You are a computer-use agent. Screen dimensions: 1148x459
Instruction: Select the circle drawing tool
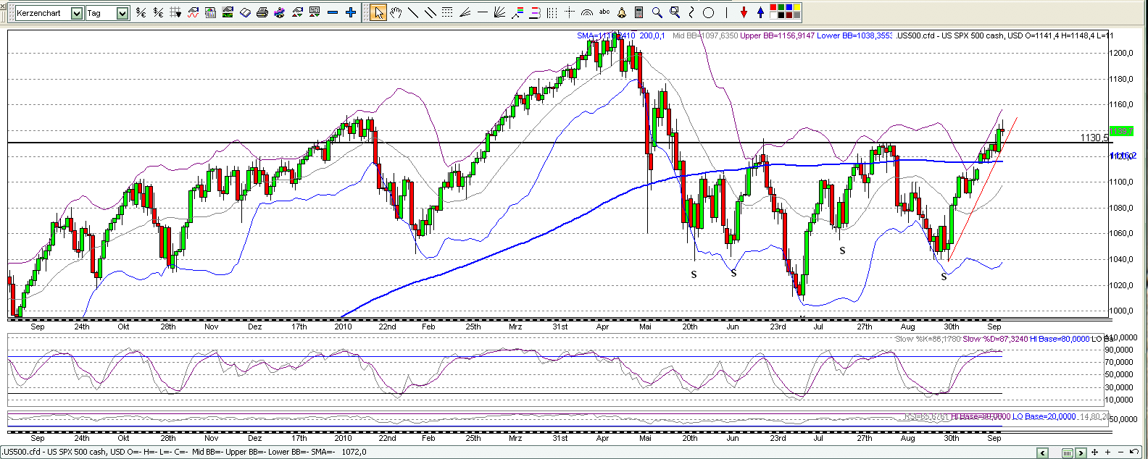(x=709, y=12)
